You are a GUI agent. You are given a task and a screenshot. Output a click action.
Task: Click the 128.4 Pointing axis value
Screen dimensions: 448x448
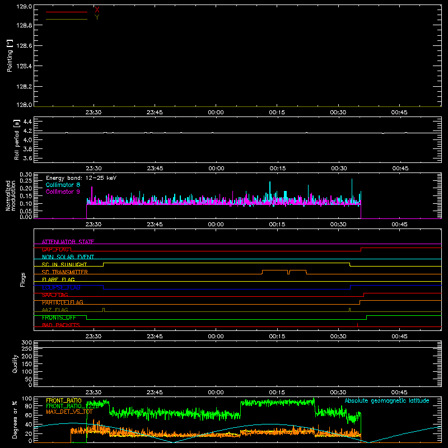tap(24, 66)
